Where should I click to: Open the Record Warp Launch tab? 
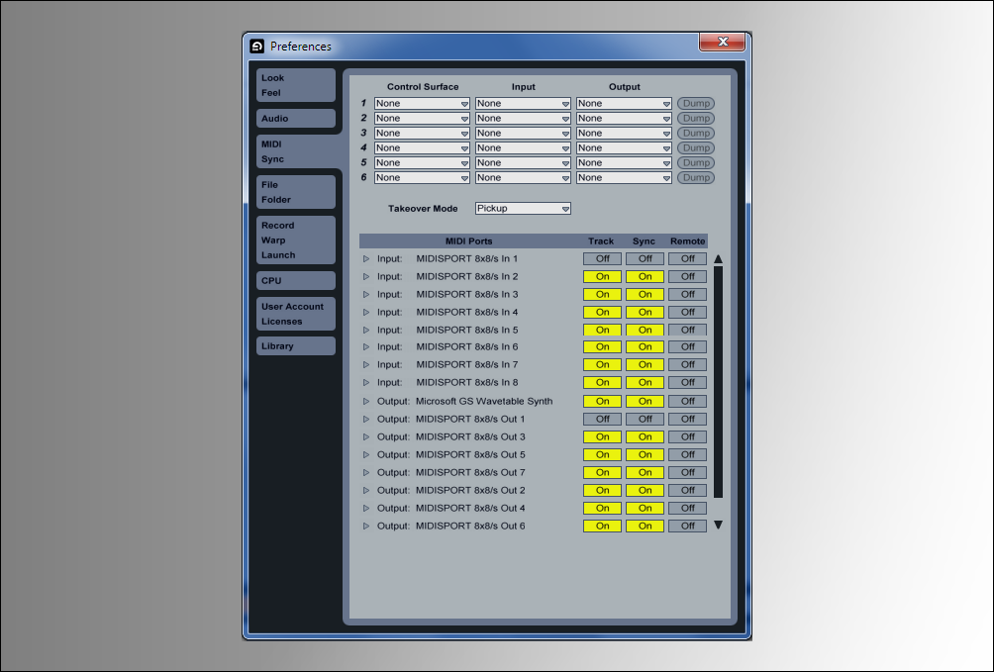tap(296, 240)
